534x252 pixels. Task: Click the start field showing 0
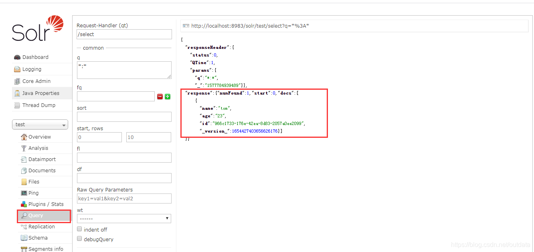(x=99, y=137)
